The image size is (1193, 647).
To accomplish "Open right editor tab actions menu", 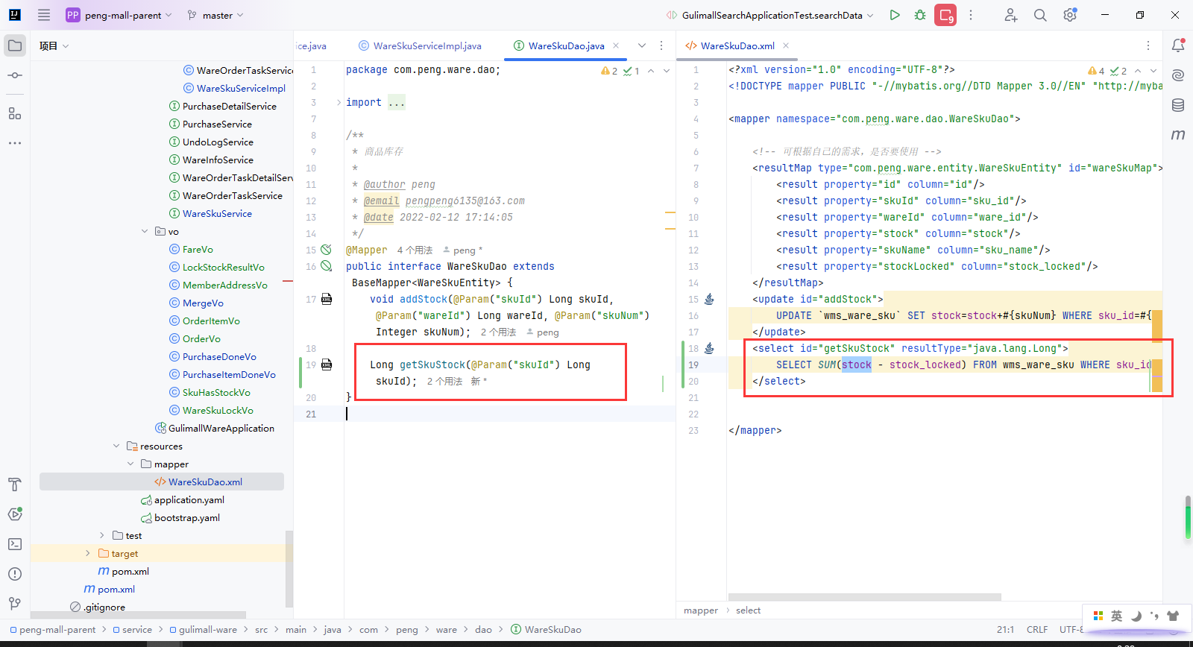I will coord(1148,45).
